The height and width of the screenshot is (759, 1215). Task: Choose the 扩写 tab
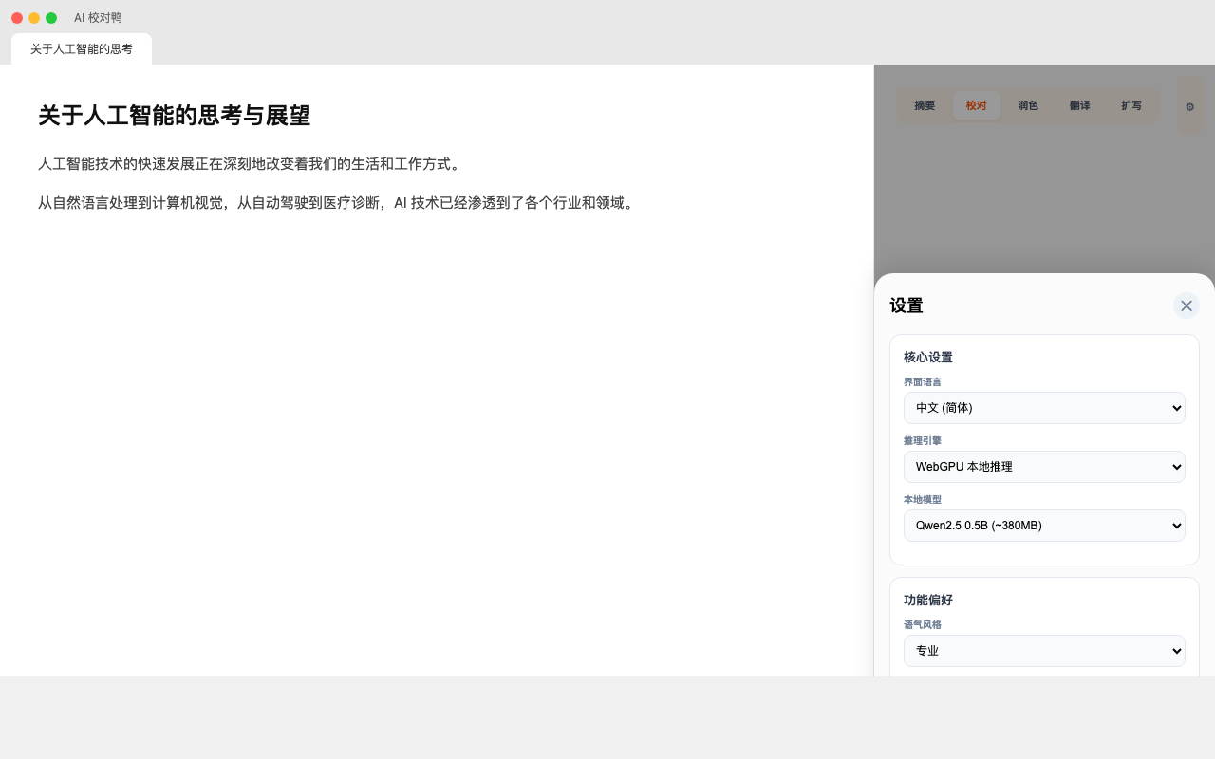[1131, 105]
